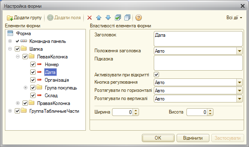249x147 pixels.
Task: Toggle the 'Шапка' visibility checkbox
Action: pyautogui.click(x=17, y=49)
